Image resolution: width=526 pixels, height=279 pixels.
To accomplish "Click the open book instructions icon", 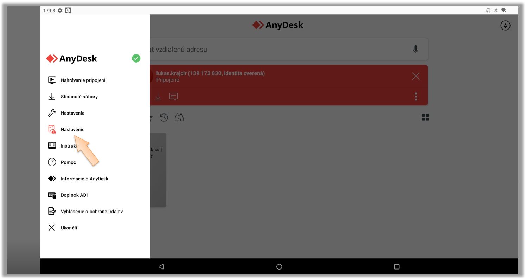I will (x=52, y=145).
